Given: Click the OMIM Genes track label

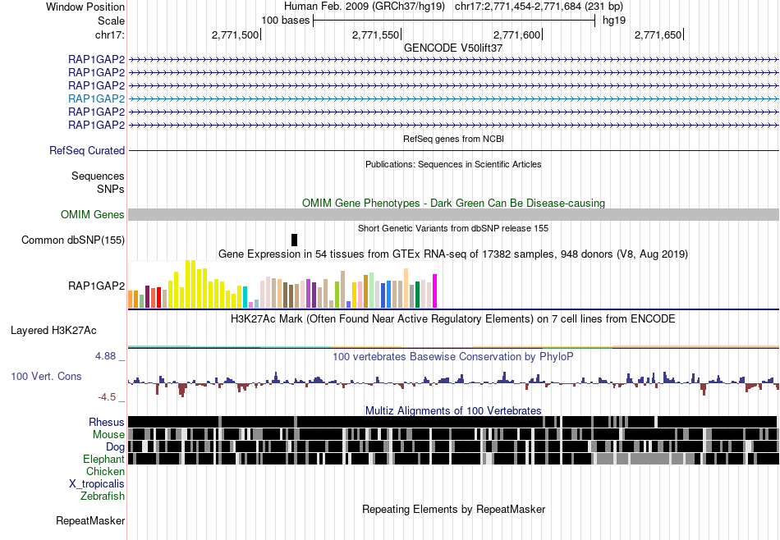Looking at the screenshot, I should [93, 214].
